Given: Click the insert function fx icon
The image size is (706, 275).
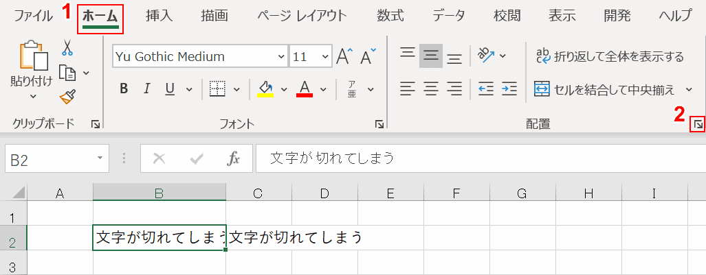Looking at the screenshot, I should [x=233, y=158].
